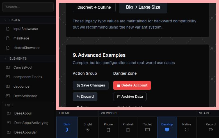The image size is (219, 138).
Task: Click the Record camera icon
Action: (211, 130)
